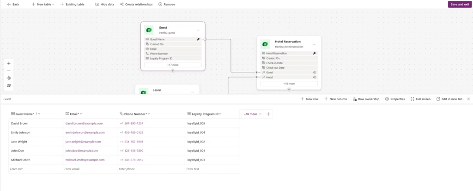Viewport: 473px width, 191px height.
Task: Click the fit-to-view canvas icon
Action: click(9, 78)
